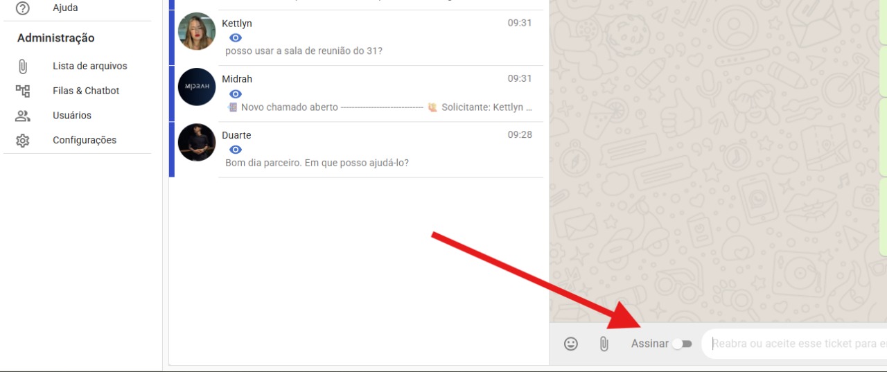The image size is (887, 372).
Task: Click Kettlyn's profile picture
Action: pyautogui.click(x=197, y=32)
